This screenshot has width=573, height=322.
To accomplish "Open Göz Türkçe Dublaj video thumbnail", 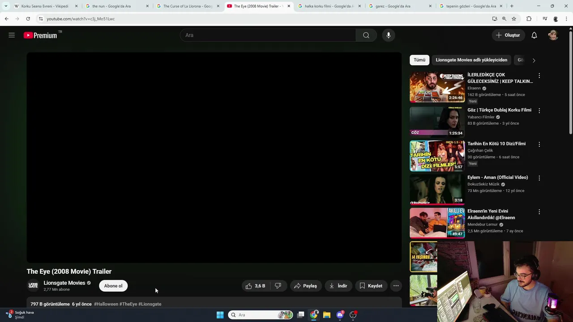I will click(x=437, y=121).
